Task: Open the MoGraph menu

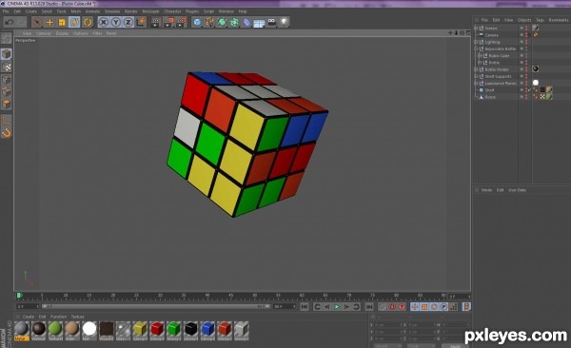Action: point(150,11)
